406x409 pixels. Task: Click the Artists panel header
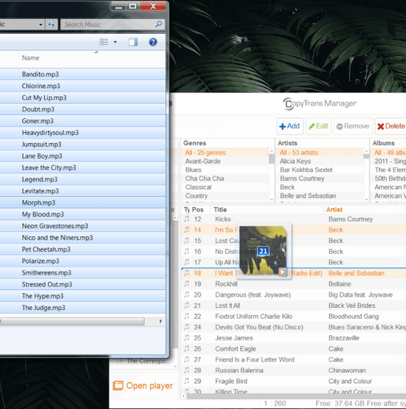pos(287,143)
